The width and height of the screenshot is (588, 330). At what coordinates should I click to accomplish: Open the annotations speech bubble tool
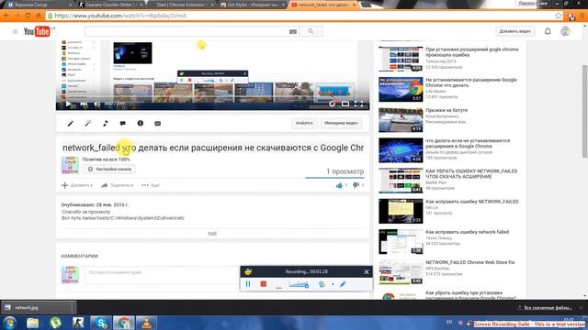coord(122,123)
